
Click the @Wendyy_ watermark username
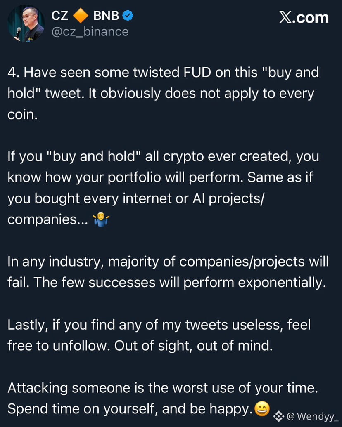[313, 416]
